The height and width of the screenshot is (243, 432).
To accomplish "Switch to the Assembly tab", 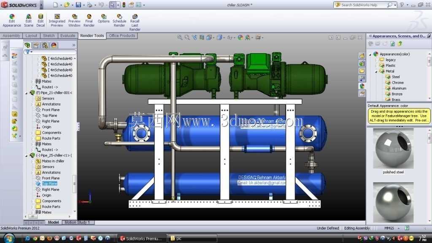I will click(11, 36).
